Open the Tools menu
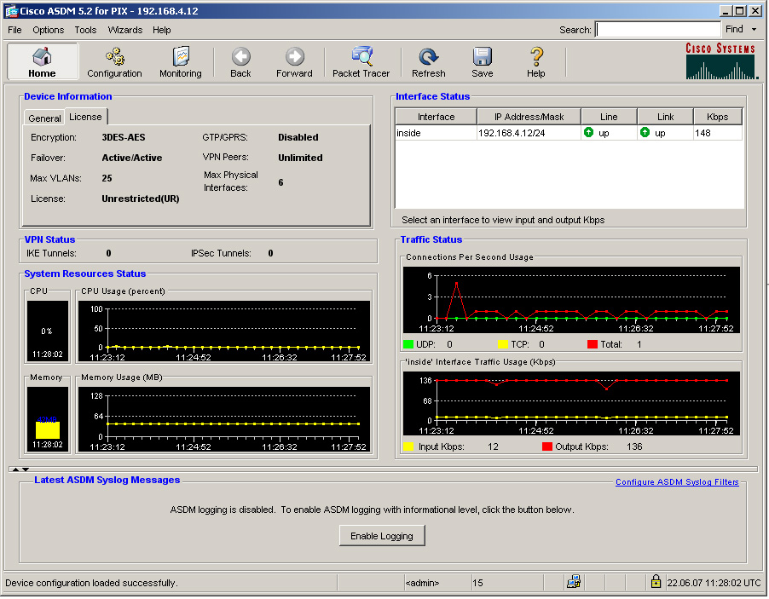 tap(85, 30)
